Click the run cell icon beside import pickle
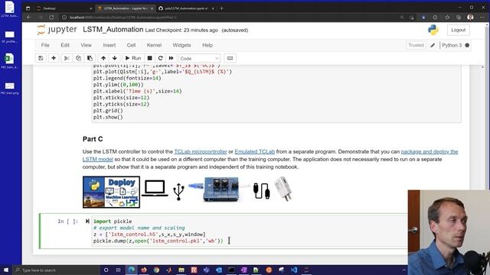Screen dimensions: 490x275 tap(87, 221)
